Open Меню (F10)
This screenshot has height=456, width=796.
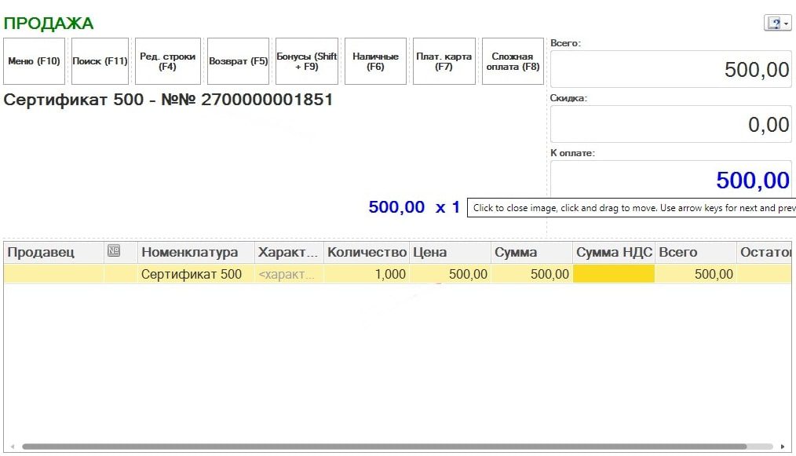[34, 61]
